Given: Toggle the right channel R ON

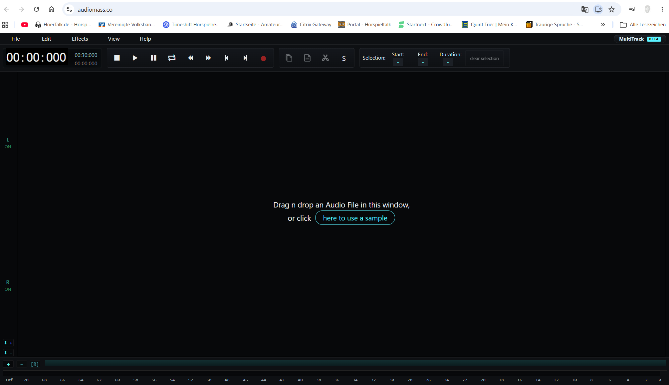Looking at the screenshot, I should 8,286.
